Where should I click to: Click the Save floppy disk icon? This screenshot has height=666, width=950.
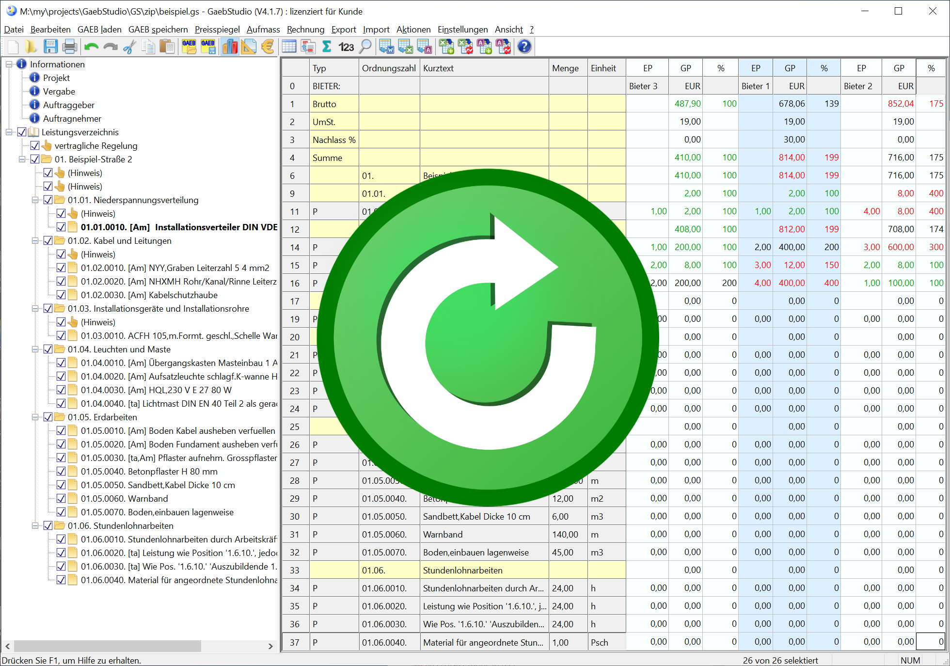pyautogui.click(x=50, y=47)
